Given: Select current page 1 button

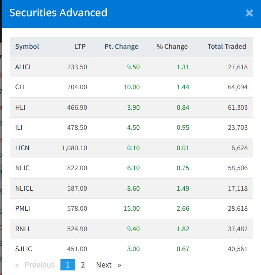Looking at the screenshot, I should pos(68,265).
